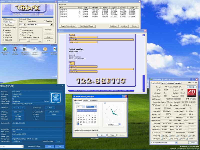Image resolution: width=200 pixels, height=150 pixels.
Task: Click the scroll up arrow in UMarks window
Action: coord(143,35)
